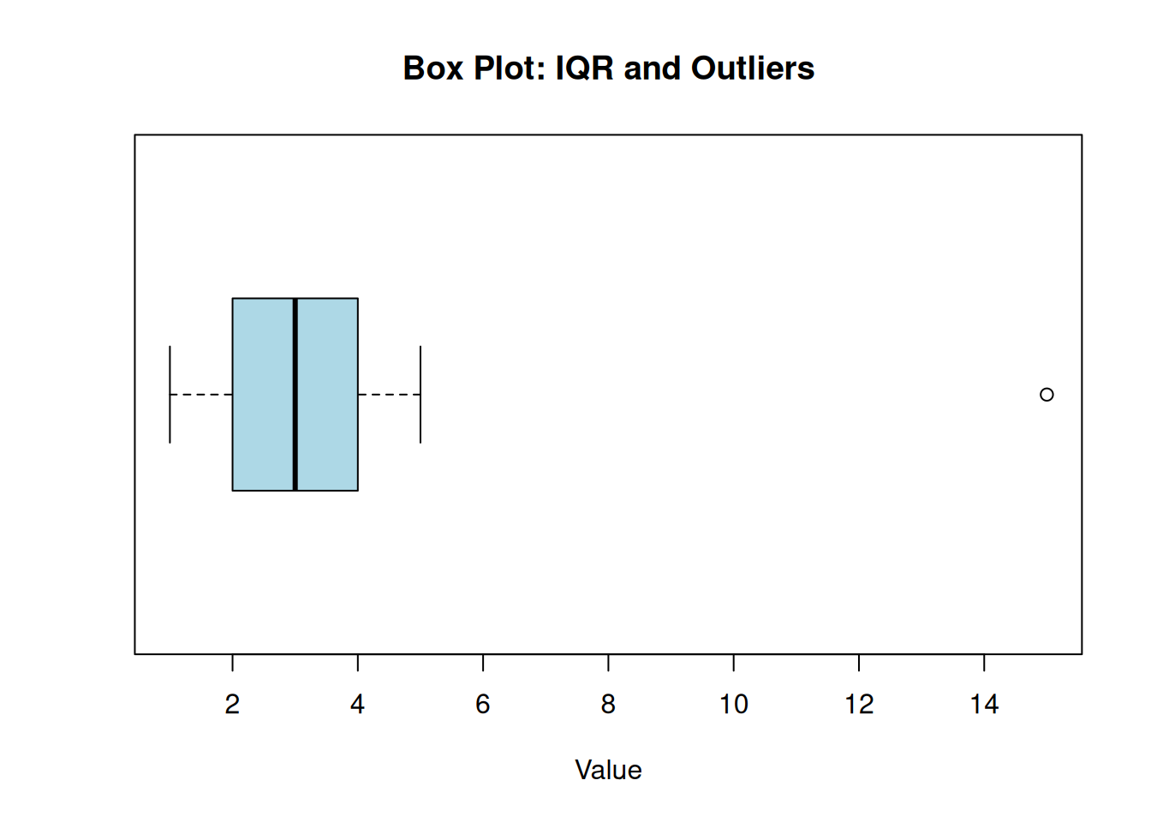
Task: Click the 'Value' x-axis label
Action: (x=608, y=770)
